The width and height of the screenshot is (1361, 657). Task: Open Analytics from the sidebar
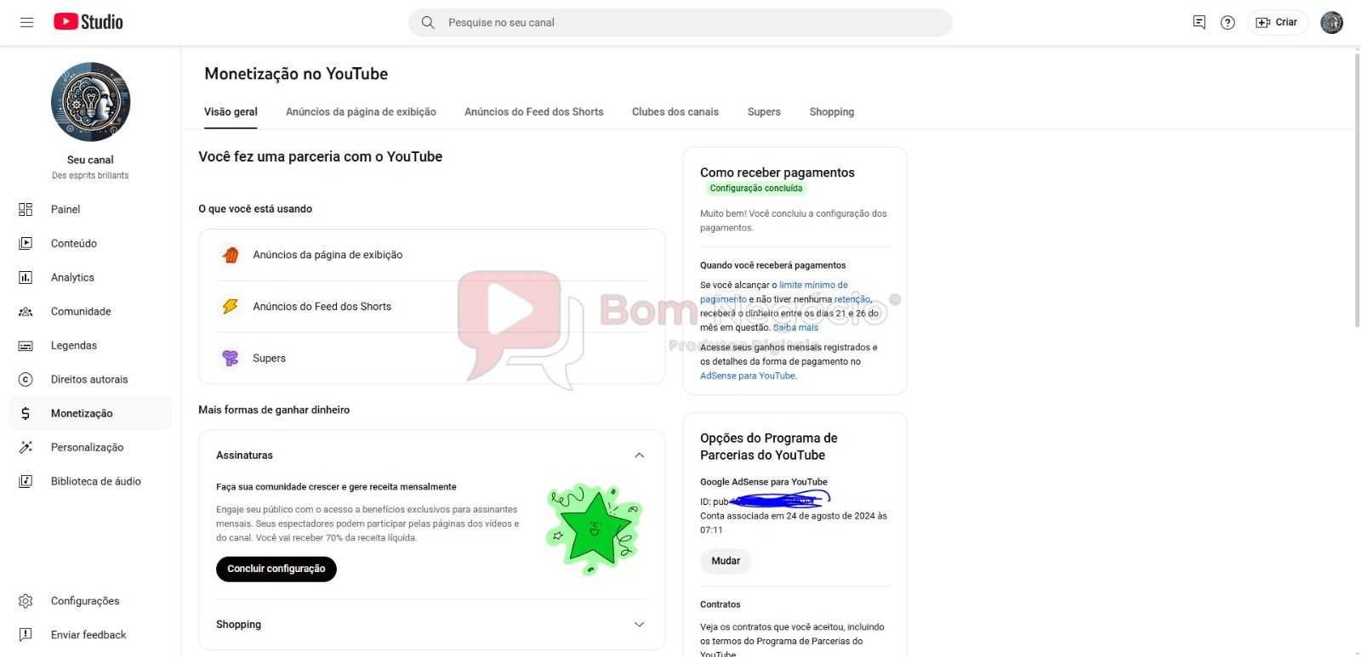tap(90, 277)
